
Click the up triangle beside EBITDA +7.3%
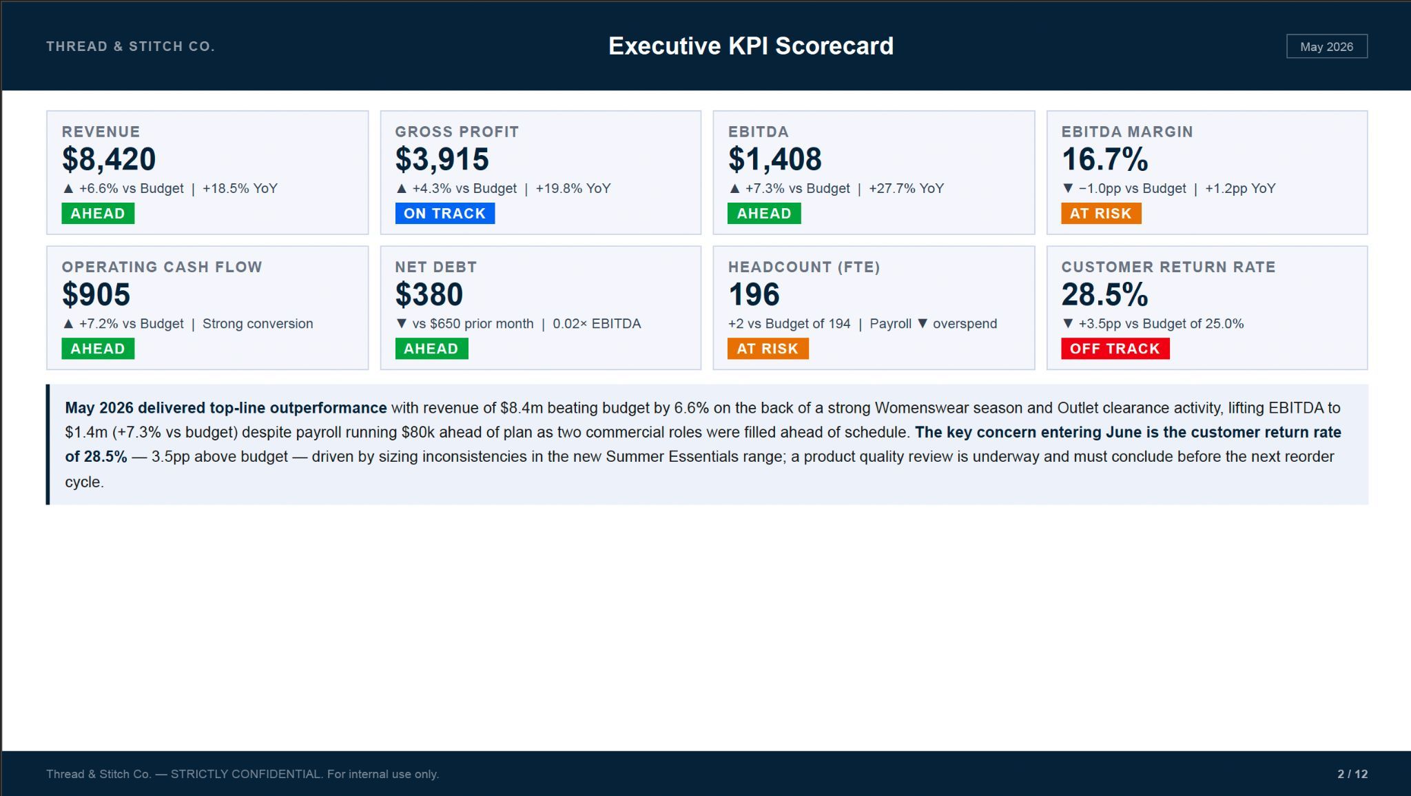pyautogui.click(x=734, y=188)
